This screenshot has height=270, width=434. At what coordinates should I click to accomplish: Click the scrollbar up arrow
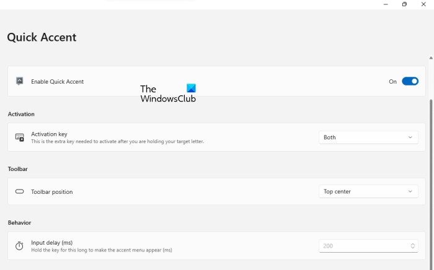[x=431, y=57]
